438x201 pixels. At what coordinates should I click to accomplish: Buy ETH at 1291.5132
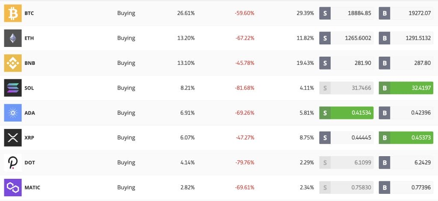click(405, 38)
